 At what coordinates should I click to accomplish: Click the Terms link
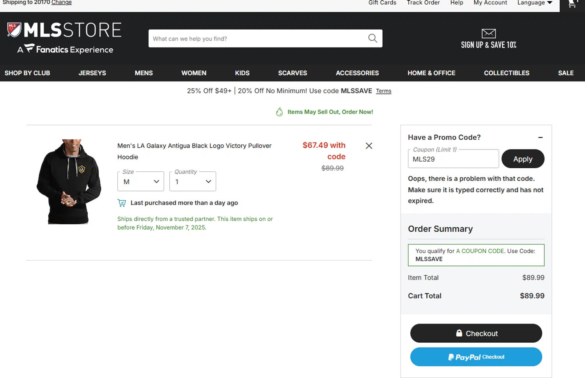click(x=383, y=91)
